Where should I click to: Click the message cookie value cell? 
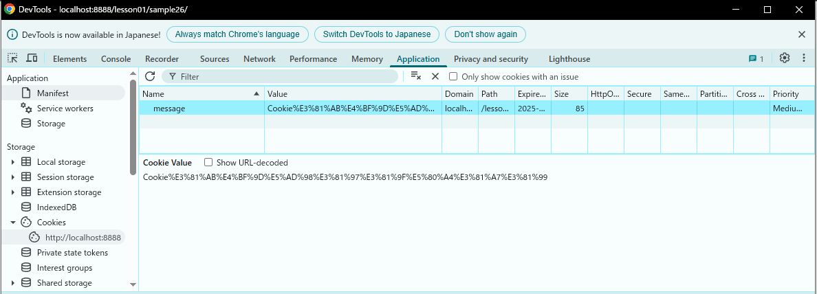pos(353,109)
